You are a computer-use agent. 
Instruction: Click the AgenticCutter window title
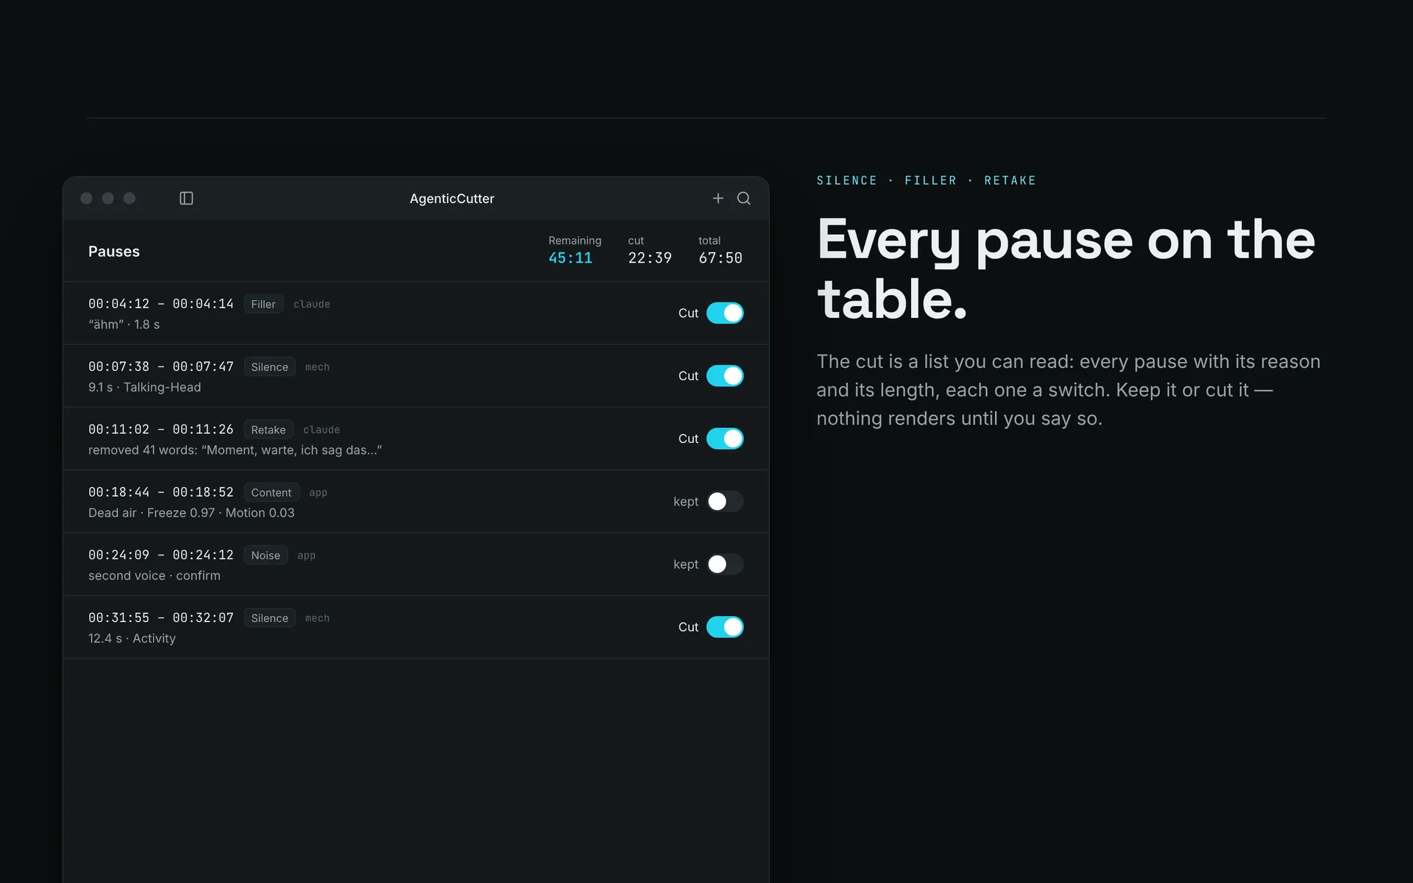452,199
